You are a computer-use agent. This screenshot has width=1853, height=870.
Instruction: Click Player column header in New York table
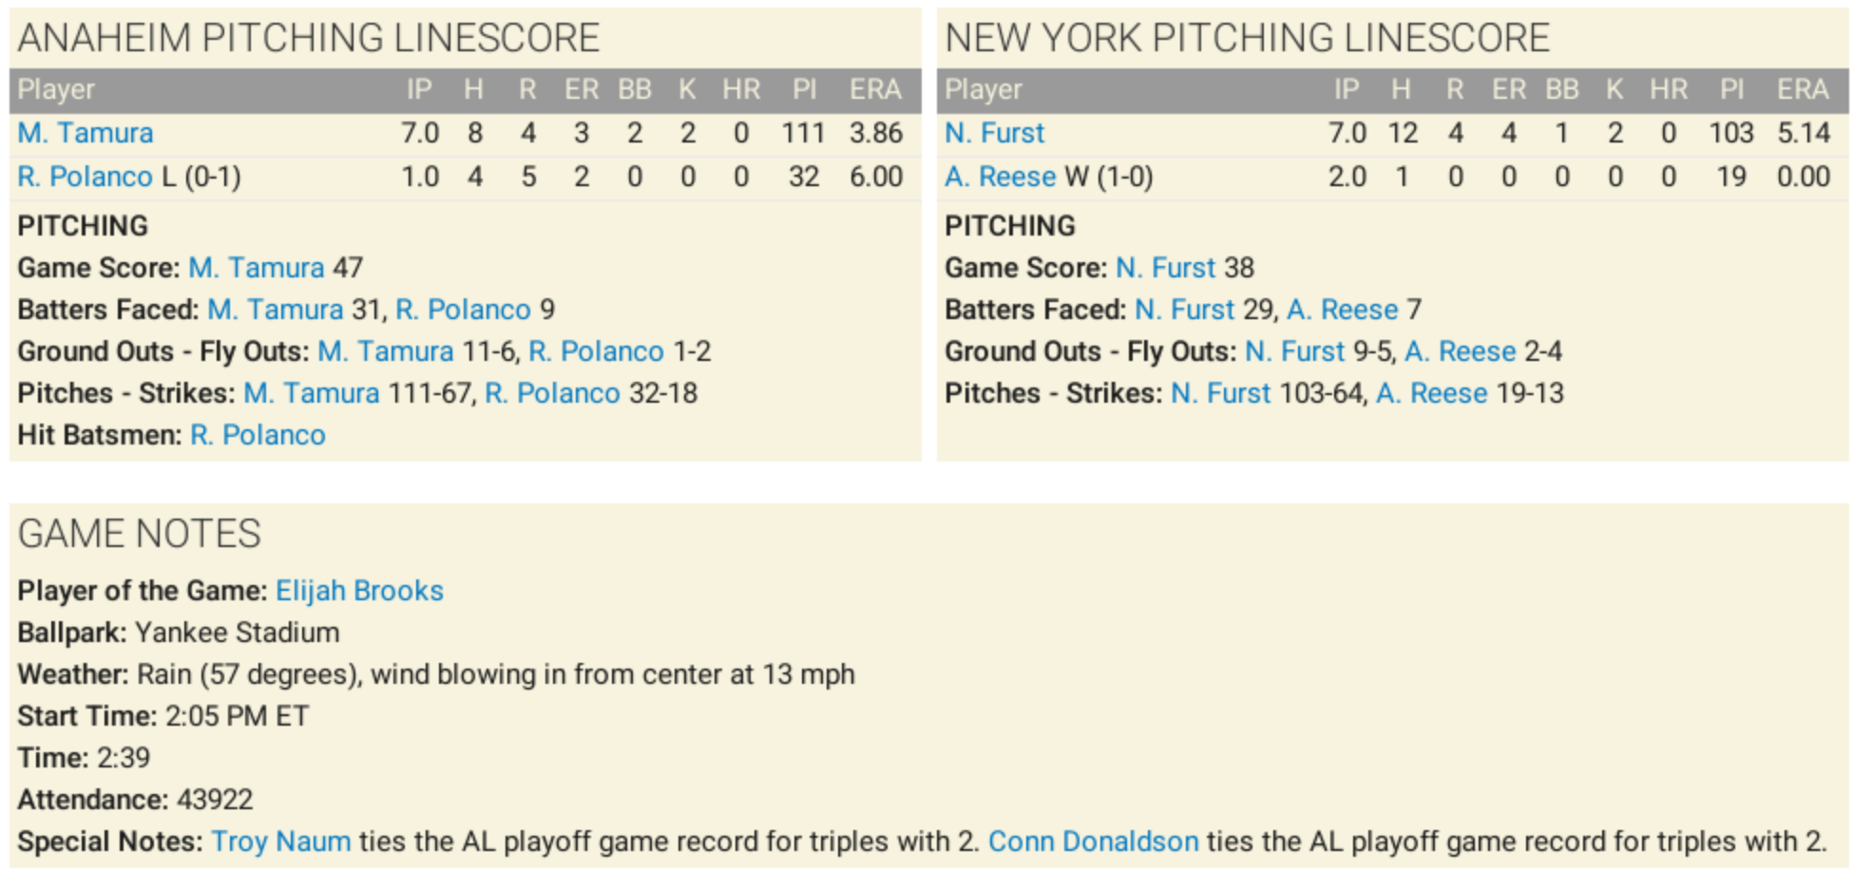[x=983, y=90]
